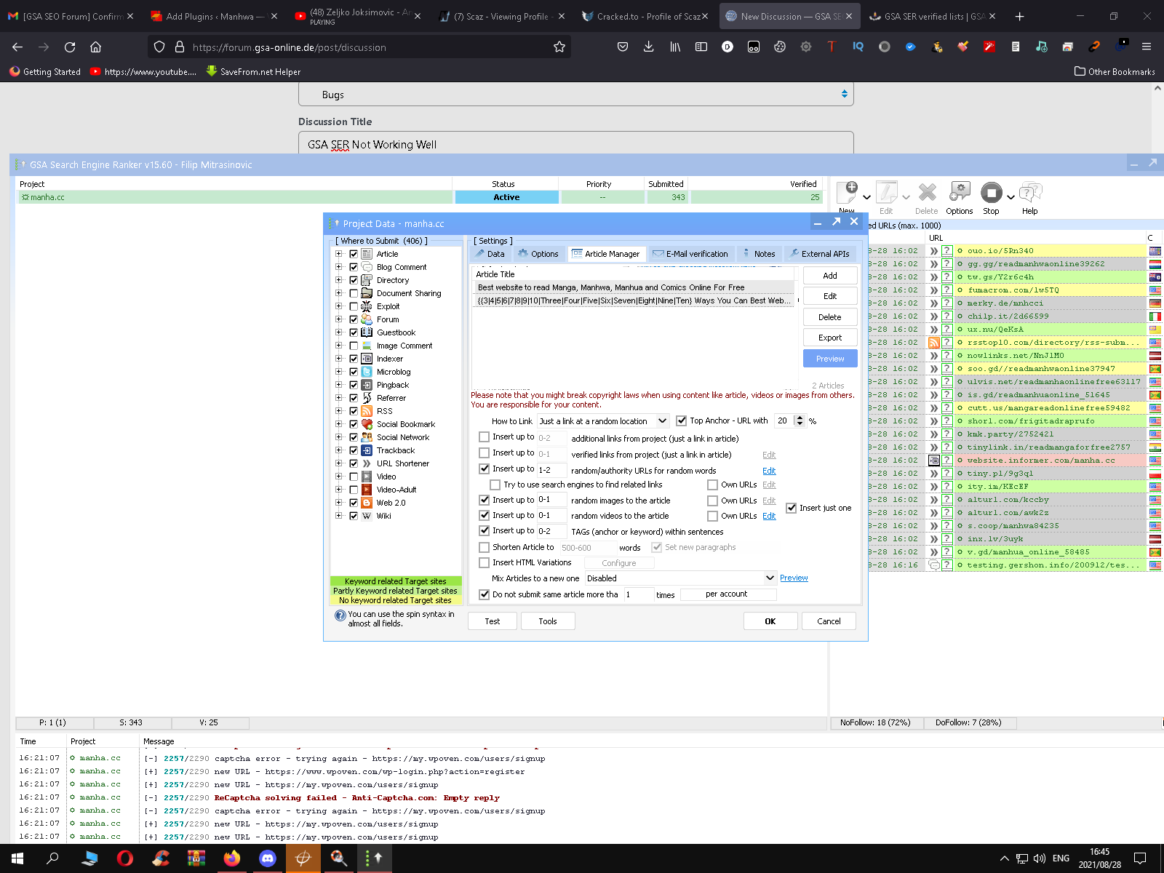Click the browser page scrollbar up arrow
Screen dimensions: 1164x873
pos(1157,87)
